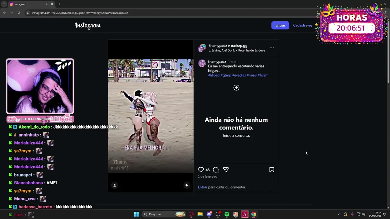The width and height of the screenshot is (390, 219).
Task: Click the Entrar login button
Action: tap(280, 25)
